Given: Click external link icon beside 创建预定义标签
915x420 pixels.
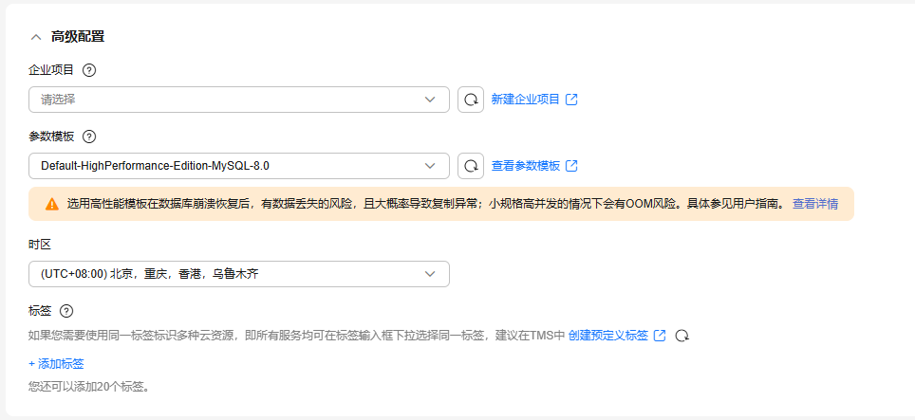Looking at the screenshot, I should (660, 336).
